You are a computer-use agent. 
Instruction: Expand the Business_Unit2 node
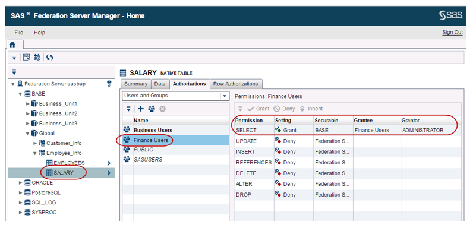28,113
